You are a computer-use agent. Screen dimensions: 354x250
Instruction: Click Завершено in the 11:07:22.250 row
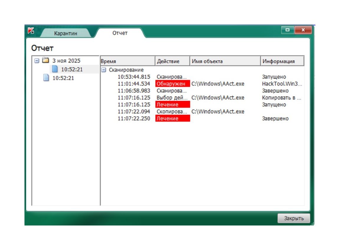click(x=275, y=119)
